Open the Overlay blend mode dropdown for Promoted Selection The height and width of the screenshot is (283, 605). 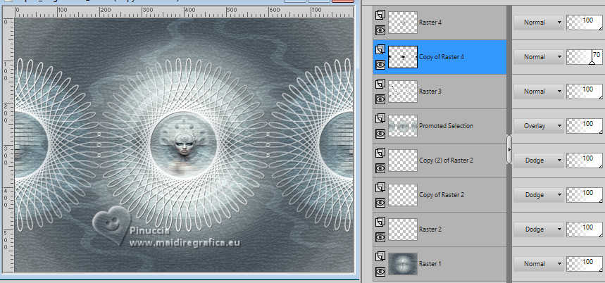(x=539, y=126)
